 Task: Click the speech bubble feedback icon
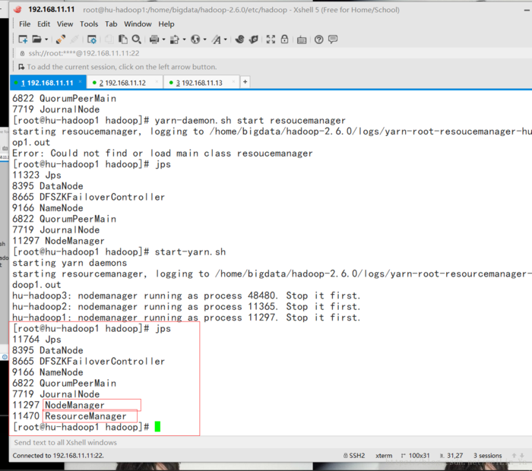tap(333, 40)
